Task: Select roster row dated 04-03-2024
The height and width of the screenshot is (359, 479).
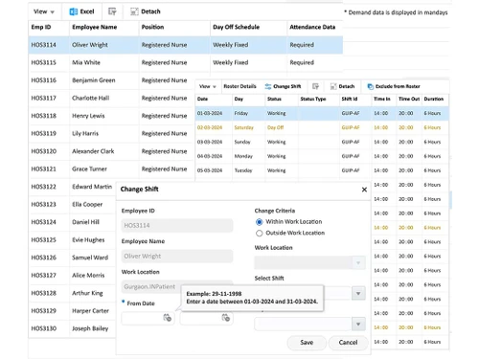Action: point(322,156)
